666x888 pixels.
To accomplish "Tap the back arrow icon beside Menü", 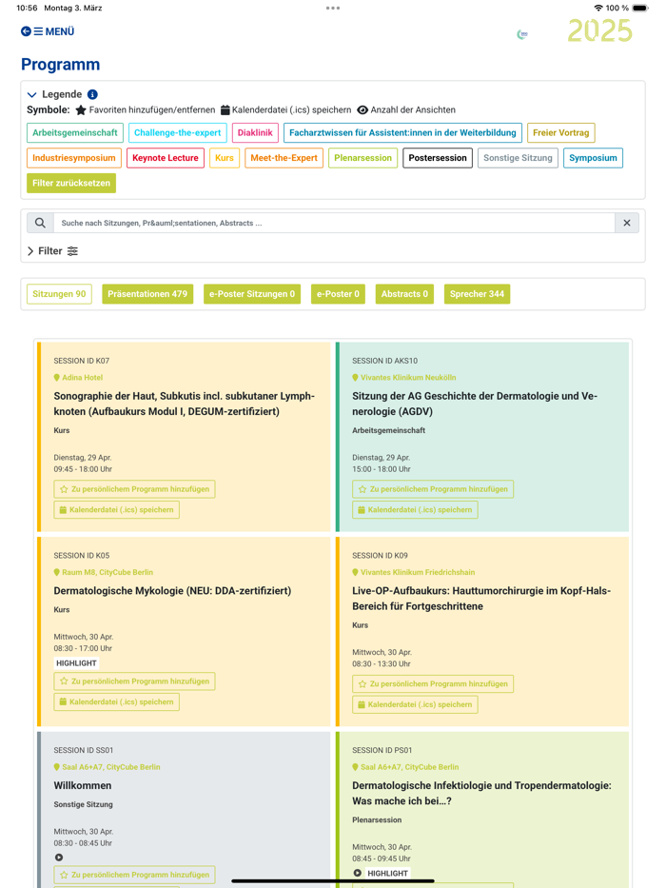I will [x=26, y=31].
